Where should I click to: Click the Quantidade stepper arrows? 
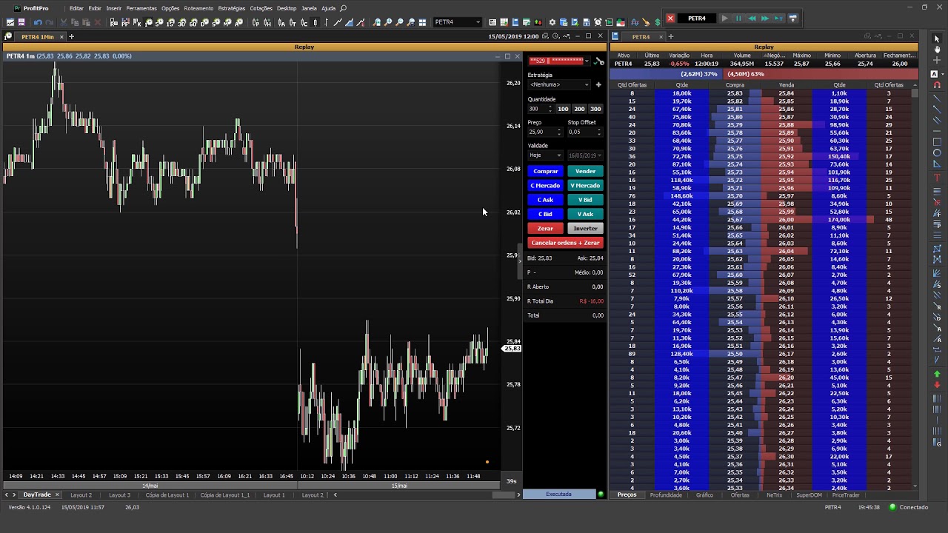(x=550, y=109)
